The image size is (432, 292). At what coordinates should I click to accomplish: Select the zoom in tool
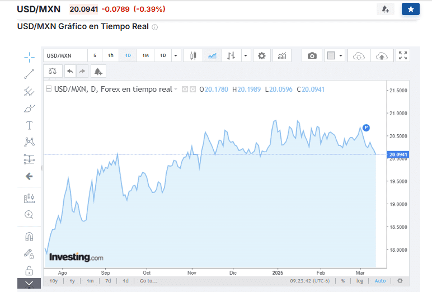(29, 215)
